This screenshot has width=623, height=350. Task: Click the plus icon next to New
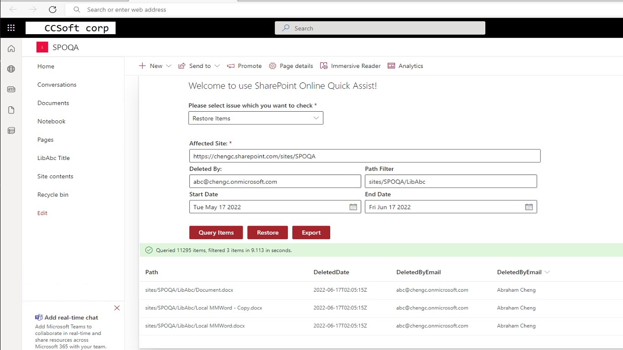[x=142, y=66]
